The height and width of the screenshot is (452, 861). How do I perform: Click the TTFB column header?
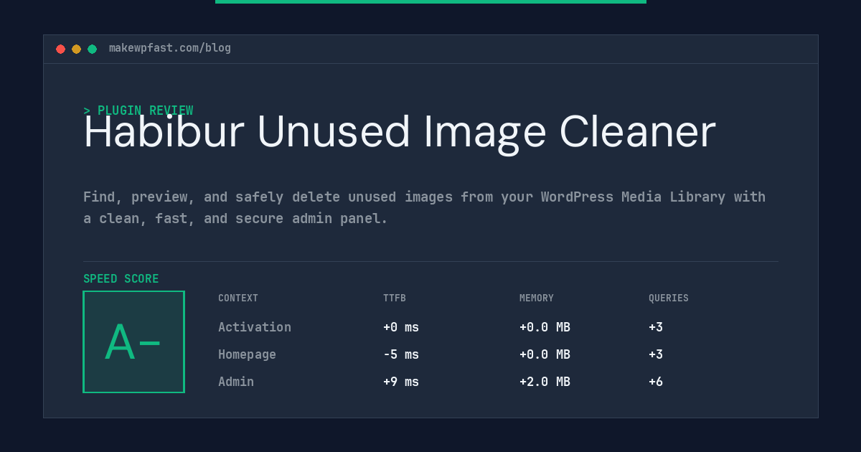395,298
